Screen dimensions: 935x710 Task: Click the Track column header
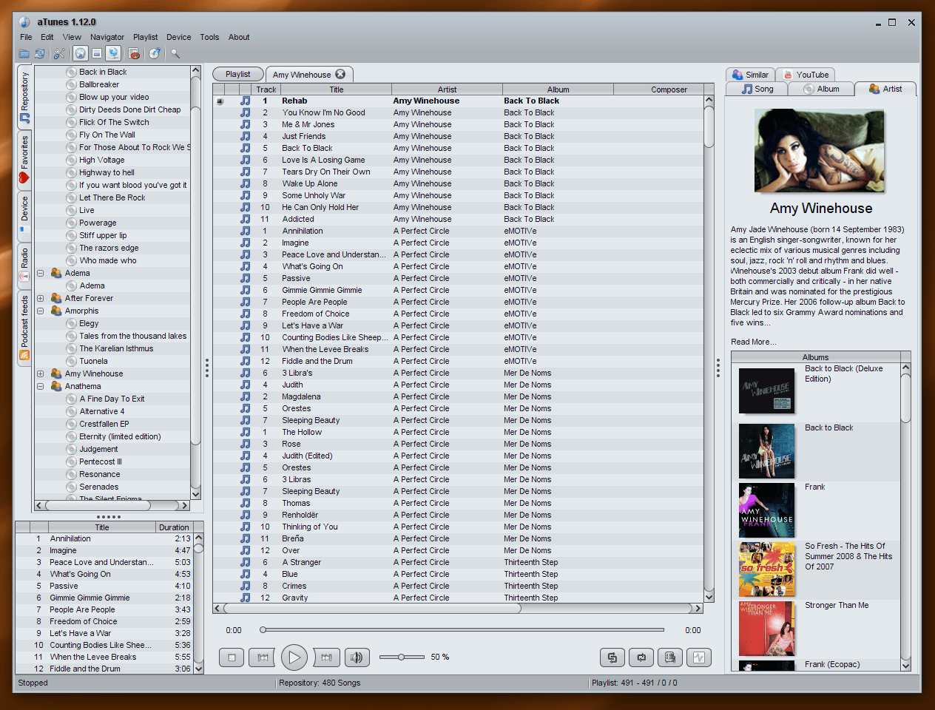(x=266, y=89)
